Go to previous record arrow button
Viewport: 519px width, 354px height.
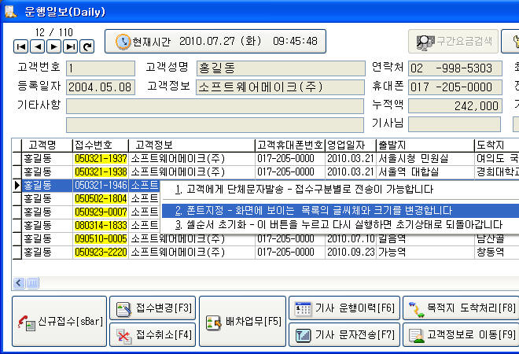point(38,46)
